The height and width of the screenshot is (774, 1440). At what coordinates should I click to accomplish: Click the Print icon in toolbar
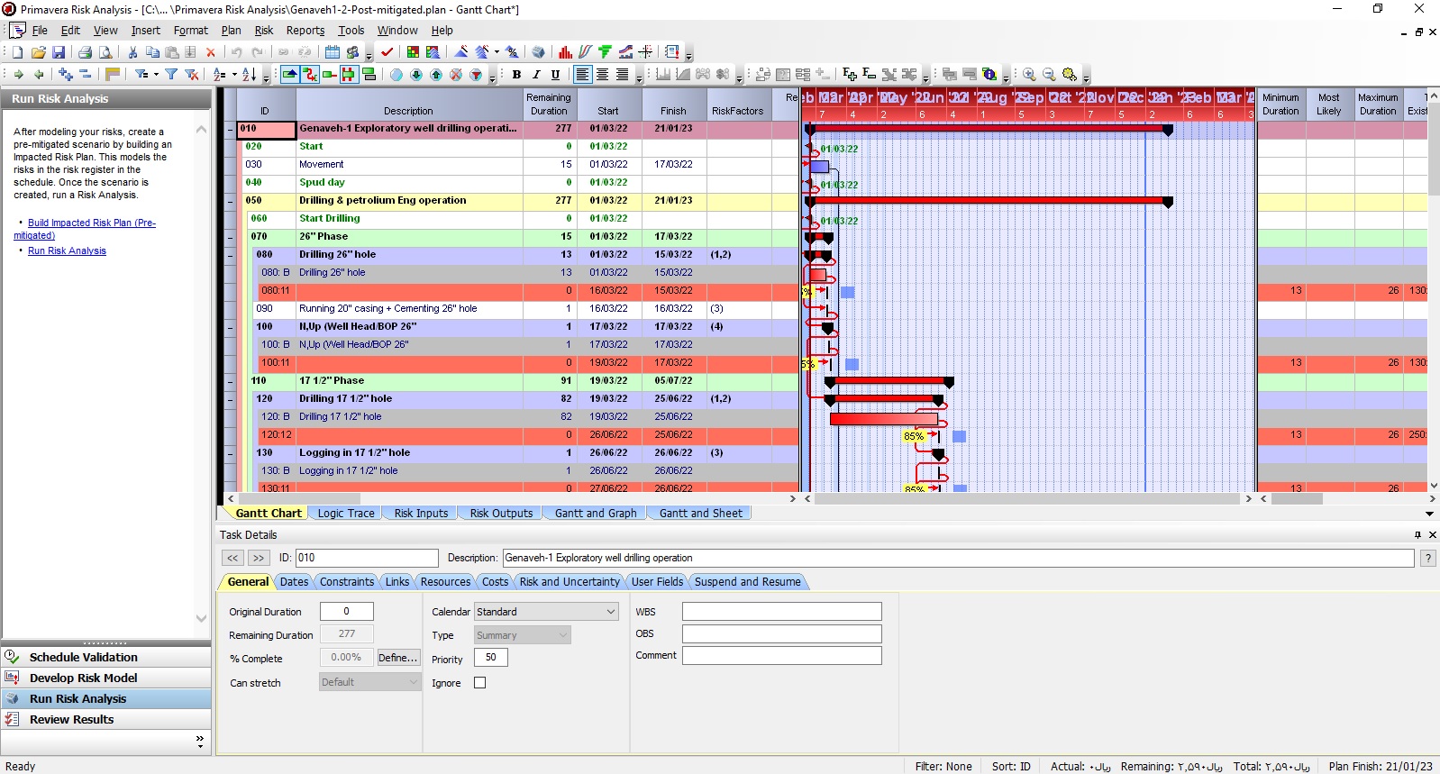85,52
